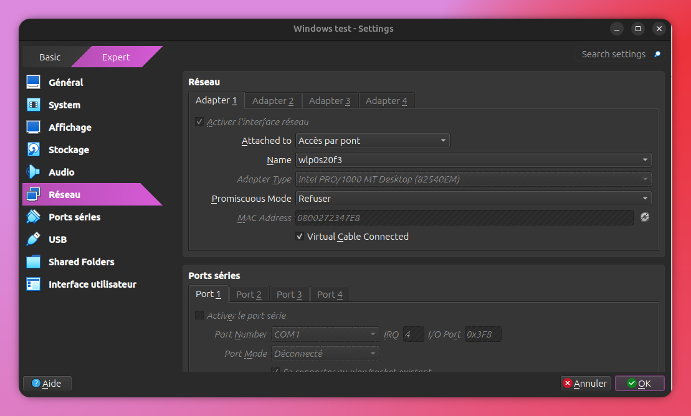Uncheck Virtual Cable Connected checkbox
This screenshot has width=691, height=416.
[x=300, y=237]
